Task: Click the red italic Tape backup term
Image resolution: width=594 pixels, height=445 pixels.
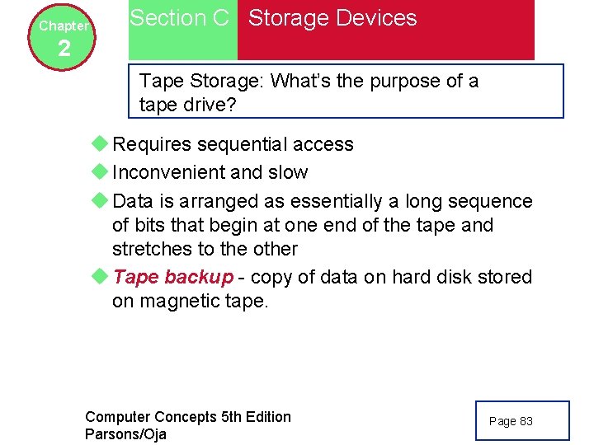Action: pyautogui.click(x=173, y=278)
